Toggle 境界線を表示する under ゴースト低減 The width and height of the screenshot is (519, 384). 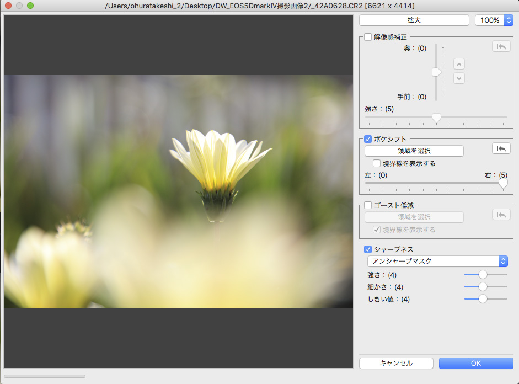(x=376, y=230)
